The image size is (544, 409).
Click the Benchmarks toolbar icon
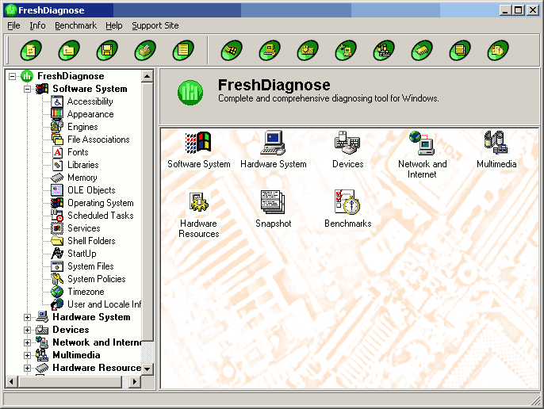pyautogui.click(x=498, y=50)
